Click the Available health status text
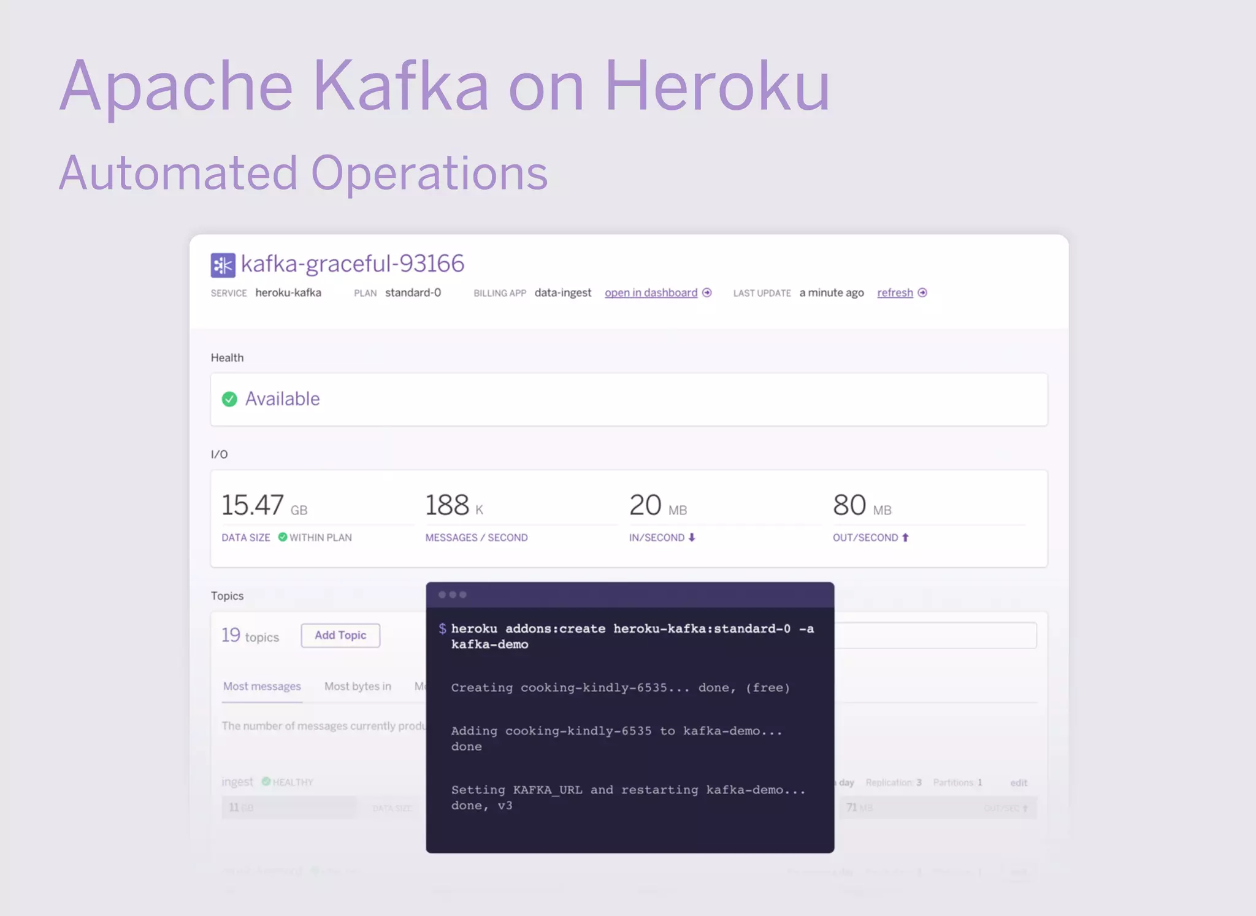Screen dimensions: 1256x916 [283, 399]
